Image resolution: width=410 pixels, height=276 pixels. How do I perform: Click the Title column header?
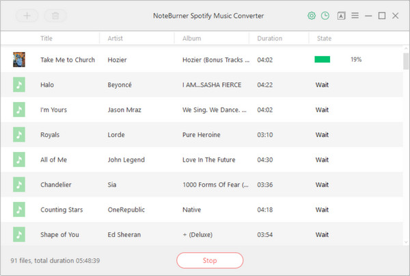coord(46,38)
